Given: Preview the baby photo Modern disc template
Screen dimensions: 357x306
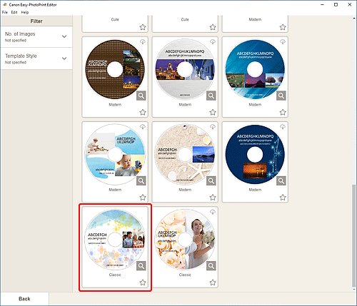Looking at the screenshot, I should pos(141,180).
